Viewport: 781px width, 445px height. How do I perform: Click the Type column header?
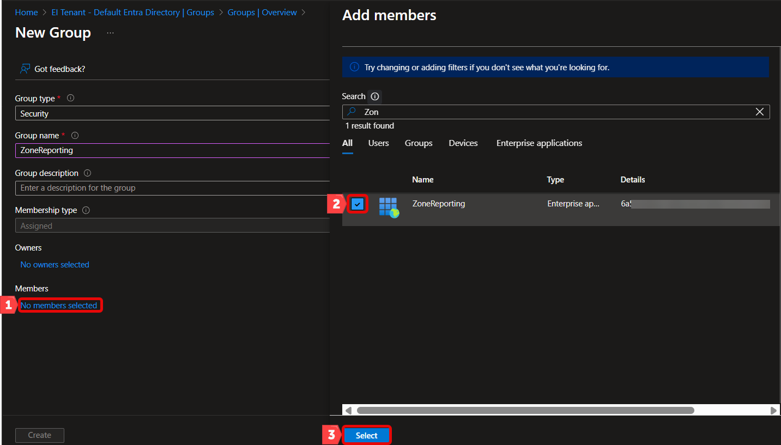555,180
